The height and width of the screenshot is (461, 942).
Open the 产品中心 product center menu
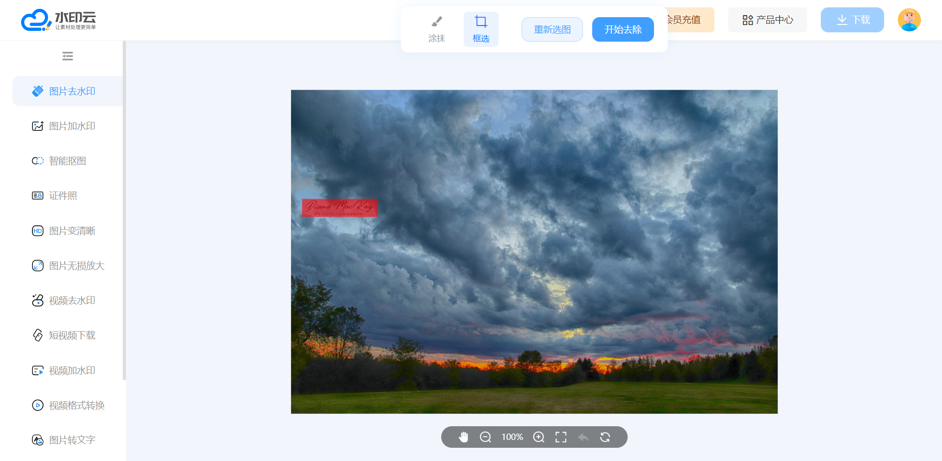(x=767, y=20)
